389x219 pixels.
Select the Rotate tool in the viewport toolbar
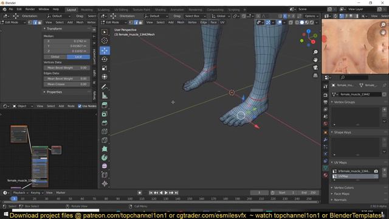click(105, 60)
